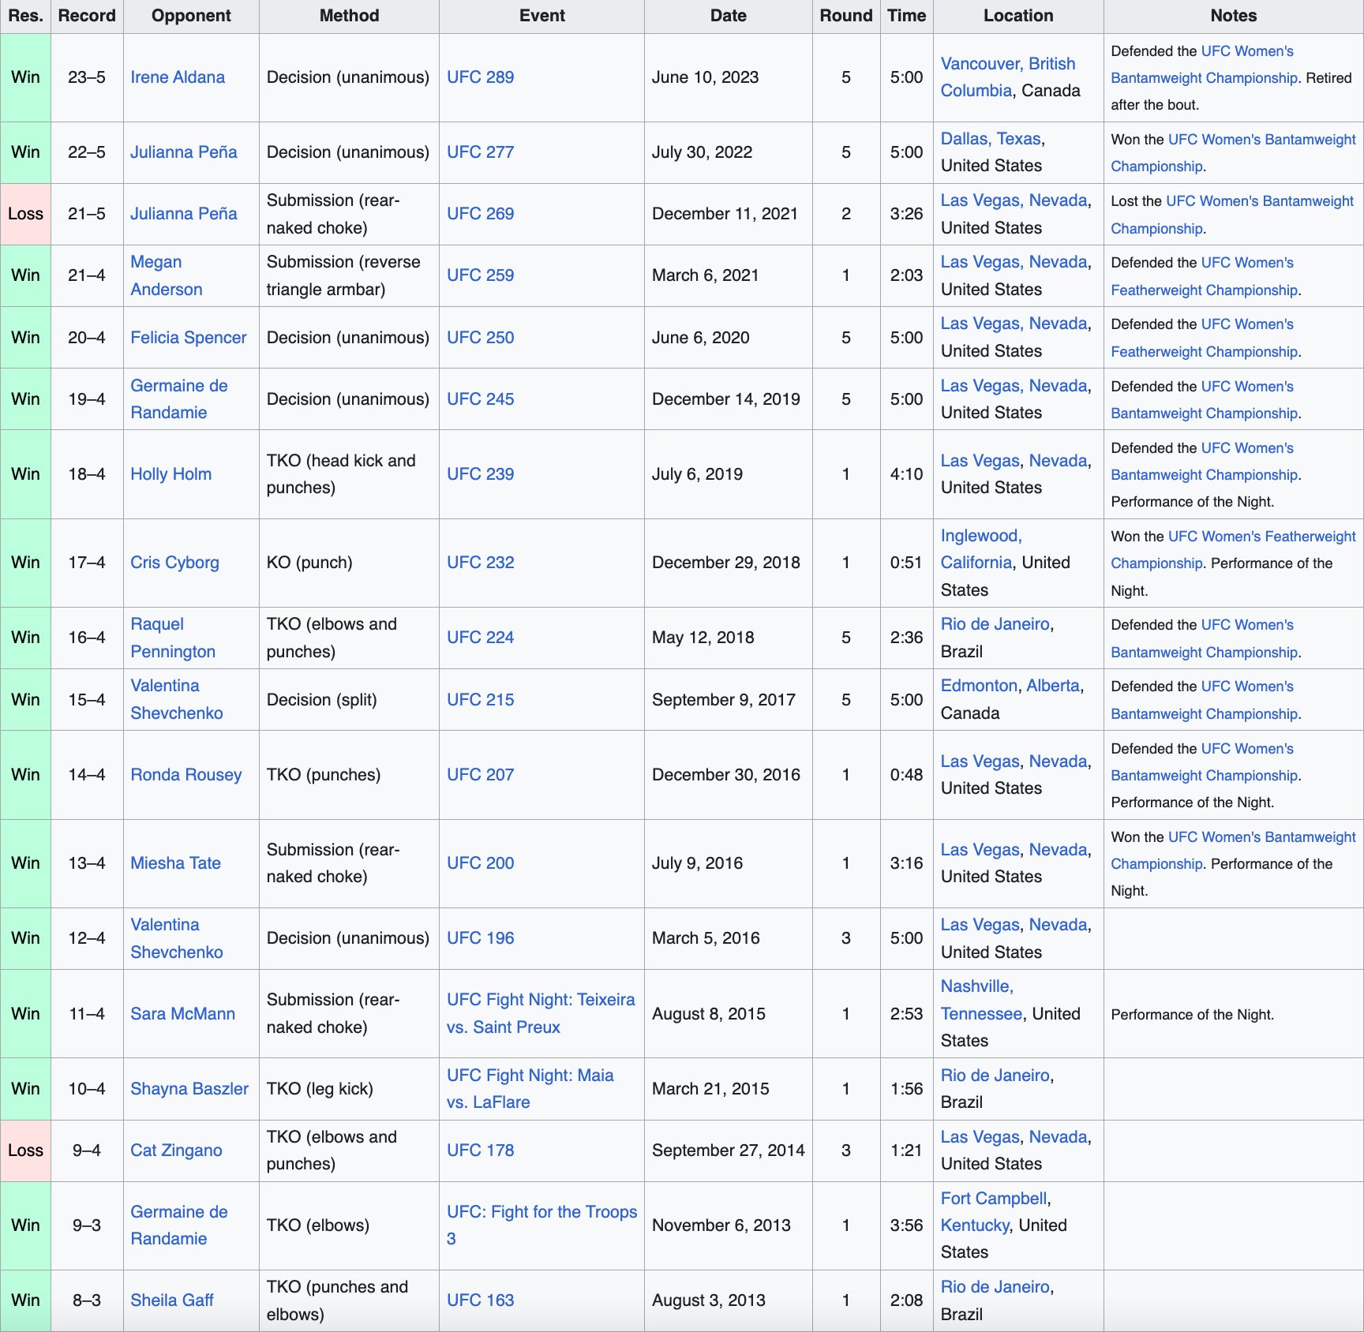The height and width of the screenshot is (1332, 1364).
Task: Click the Edmonton location link
Action: (x=979, y=686)
